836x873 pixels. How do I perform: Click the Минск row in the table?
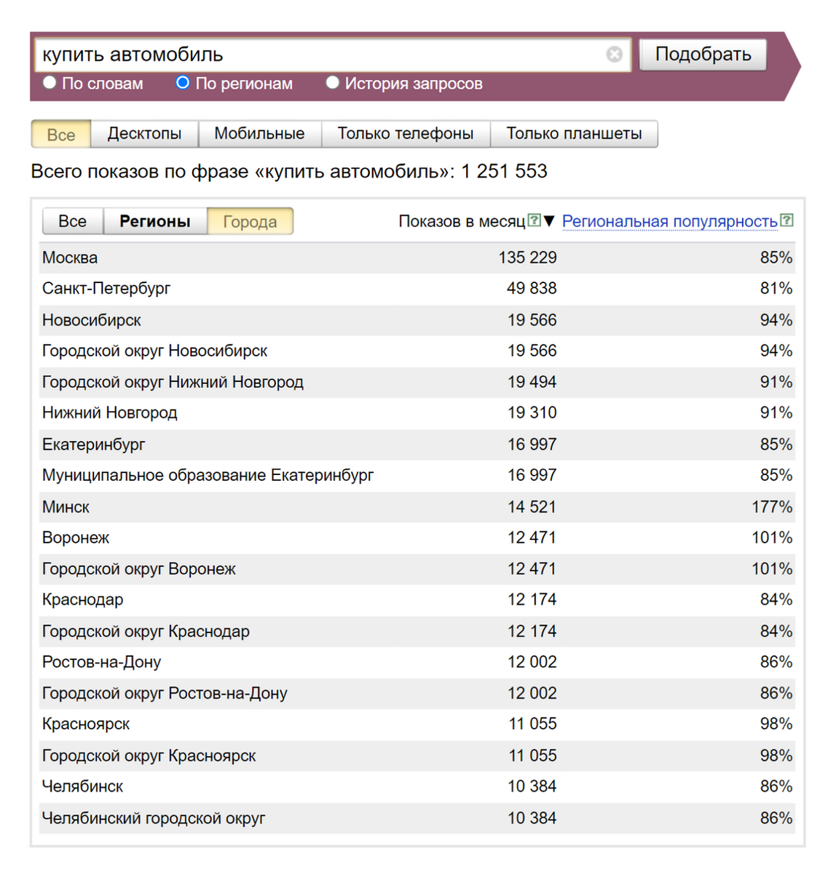(x=417, y=507)
